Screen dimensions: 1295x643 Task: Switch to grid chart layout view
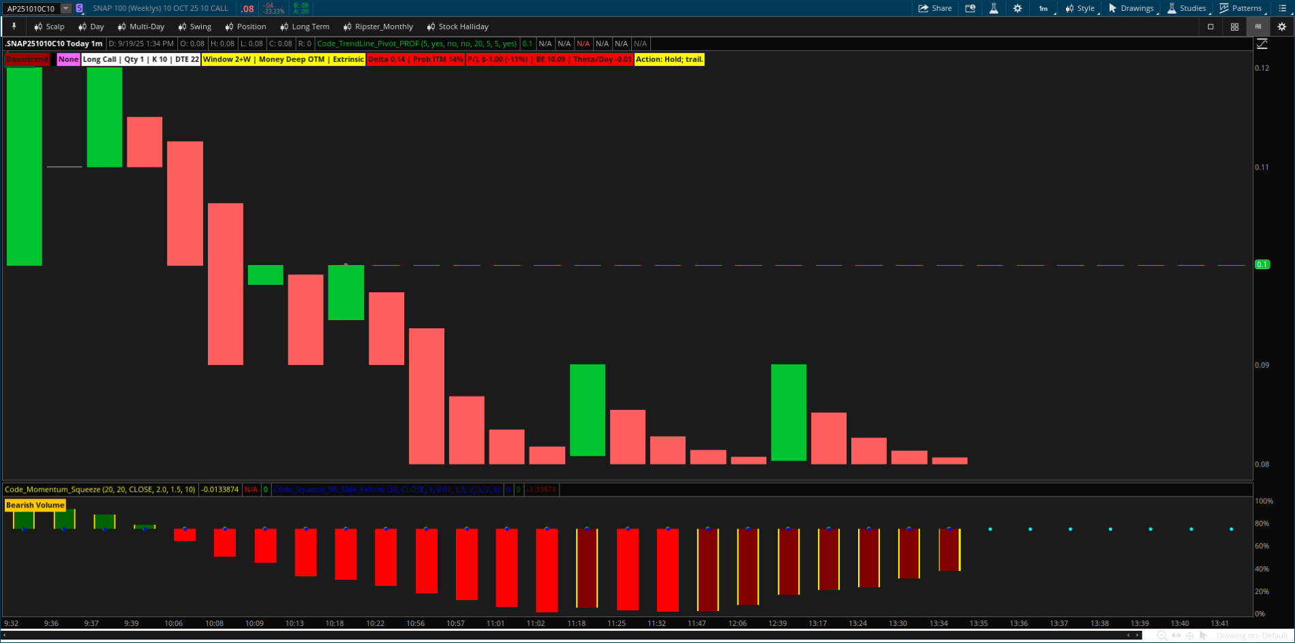tap(1234, 27)
